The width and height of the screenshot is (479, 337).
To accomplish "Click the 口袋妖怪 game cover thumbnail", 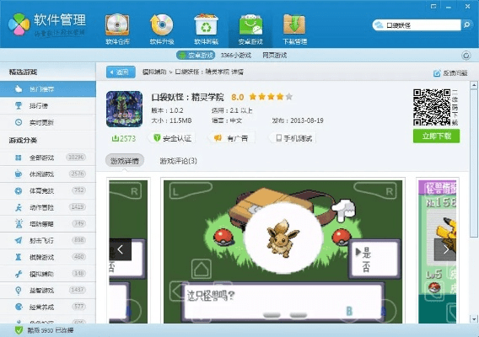I will pos(124,109).
